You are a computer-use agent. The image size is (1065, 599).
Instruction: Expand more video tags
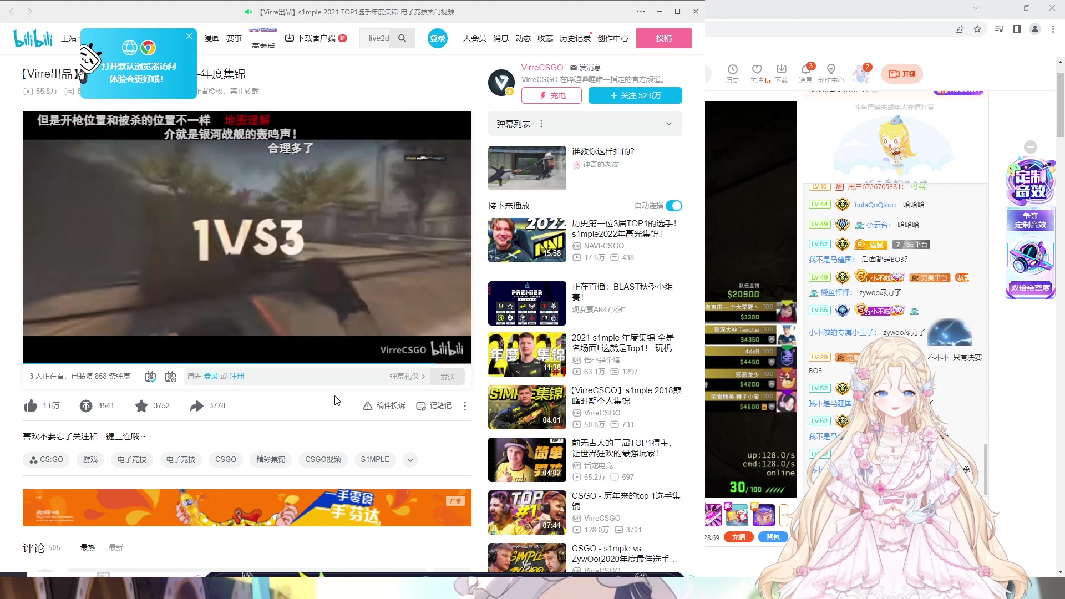[x=410, y=460]
